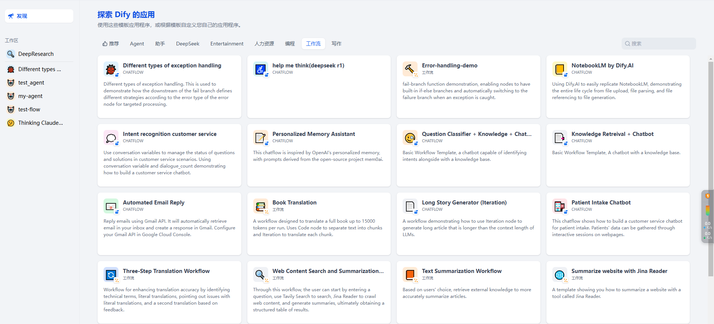Click the bug icon of Different types of exception handling
This screenshot has width=714, height=324.
pyautogui.click(x=111, y=69)
